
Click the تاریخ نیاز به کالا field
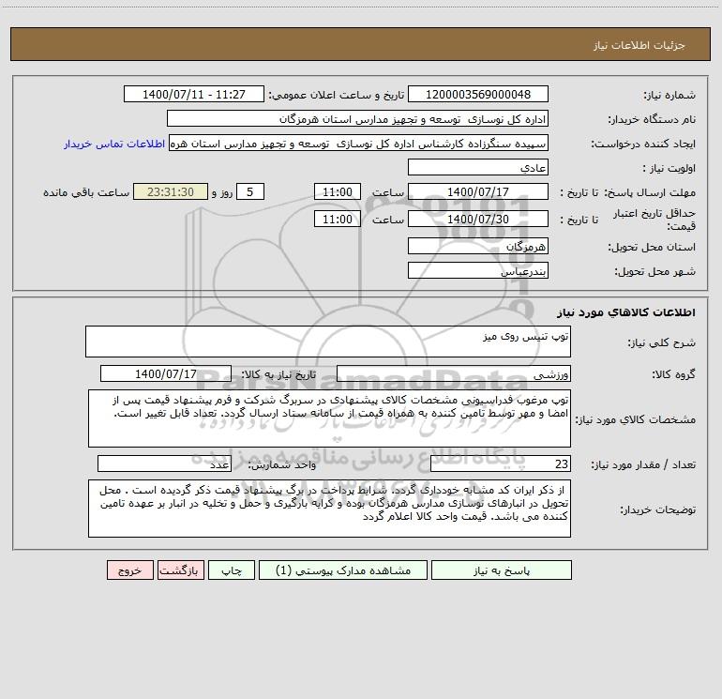click(x=166, y=373)
